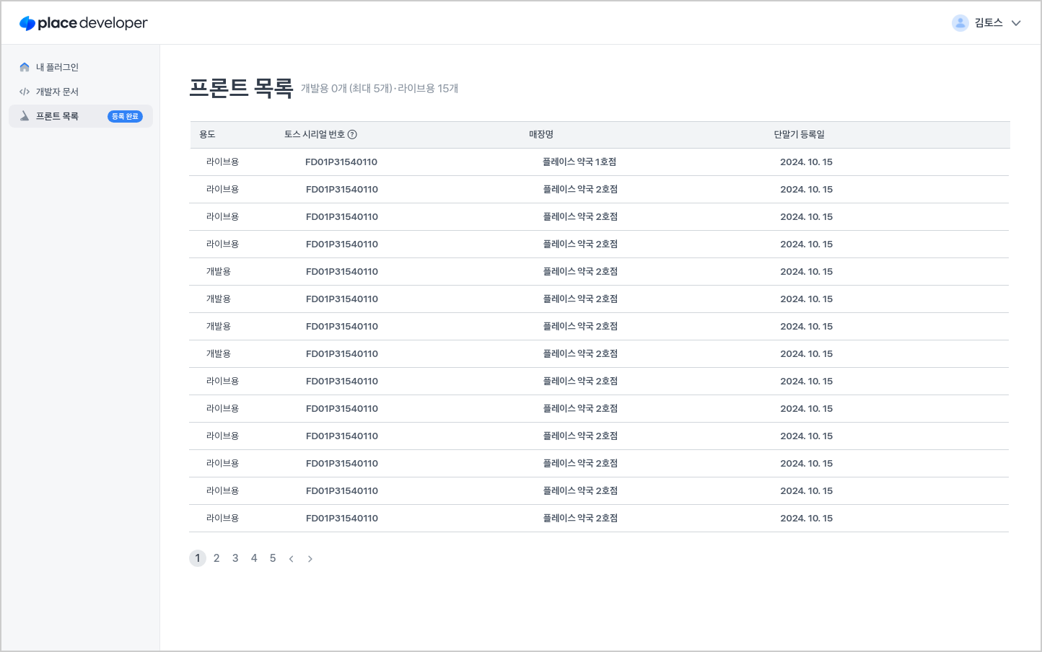The width and height of the screenshot is (1042, 652).
Task: Click the 김토스 profile avatar icon
Action: tap(960, 22)
